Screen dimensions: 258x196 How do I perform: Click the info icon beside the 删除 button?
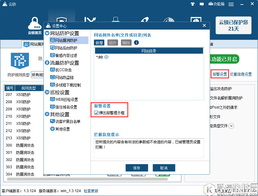click(136, 43)
